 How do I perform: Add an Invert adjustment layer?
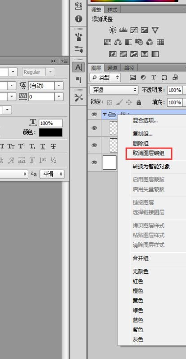pyautogui.click(x=112, y=54)
